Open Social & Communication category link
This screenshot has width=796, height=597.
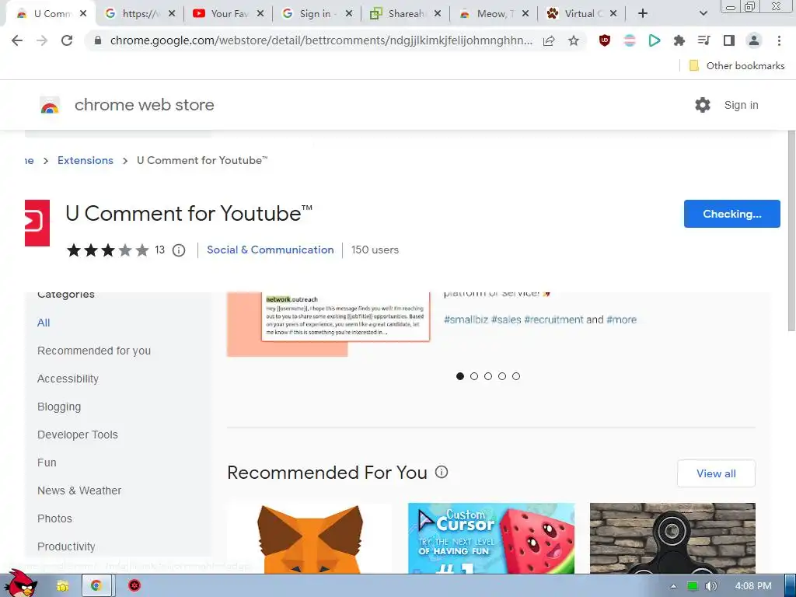point(270,250)
